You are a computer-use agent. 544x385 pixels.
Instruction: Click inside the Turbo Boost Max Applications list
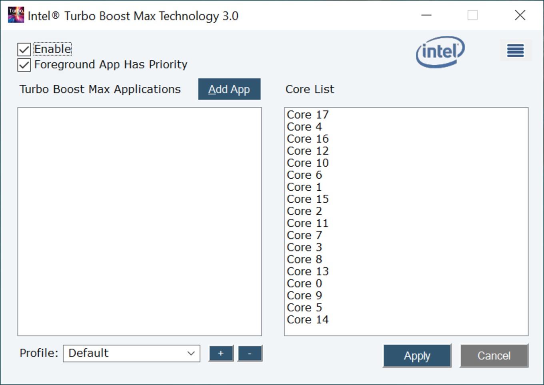(140, 221)
